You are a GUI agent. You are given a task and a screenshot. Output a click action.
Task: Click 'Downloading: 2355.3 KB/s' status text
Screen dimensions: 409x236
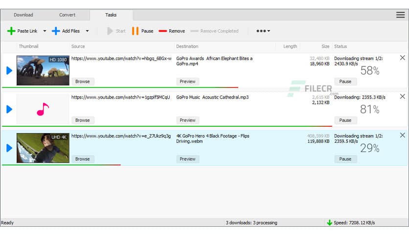click(x=360, y=97)
